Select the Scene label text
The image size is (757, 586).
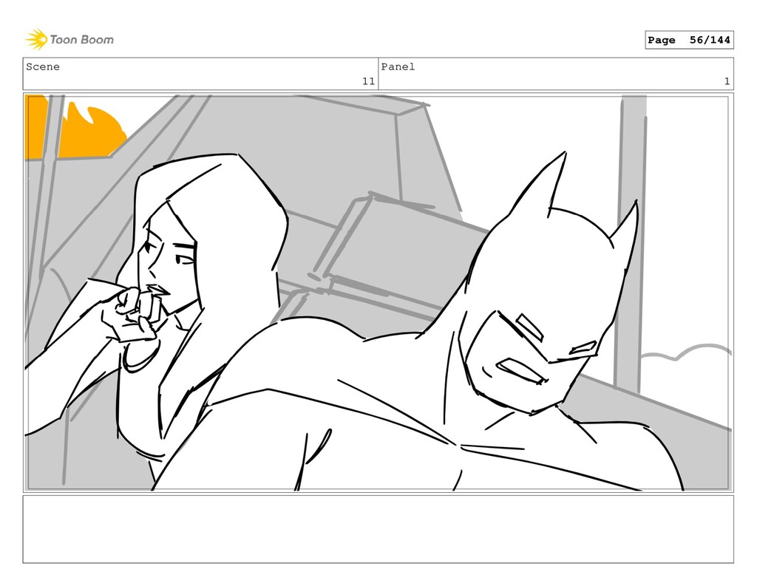[x=43, y=67]
